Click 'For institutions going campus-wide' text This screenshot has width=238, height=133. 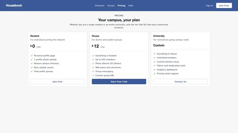[171, 40]
